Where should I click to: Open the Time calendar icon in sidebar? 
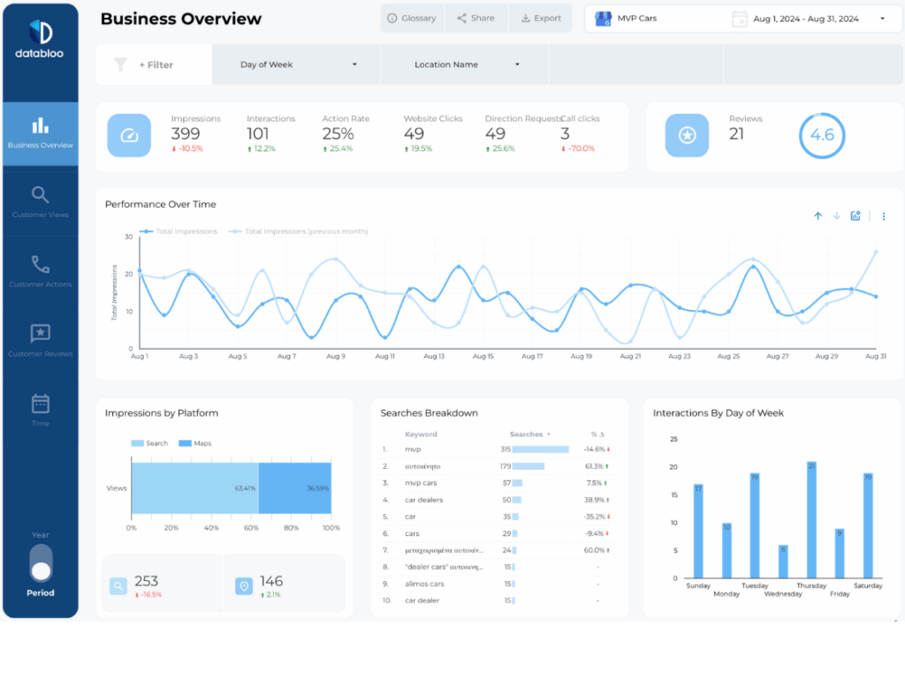click(x=41, y=404)
